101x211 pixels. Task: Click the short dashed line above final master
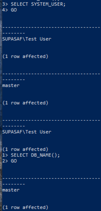pos(14,184)
